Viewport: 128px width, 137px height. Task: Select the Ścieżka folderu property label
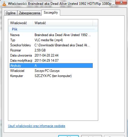pyautogui.click(x=20, y=45)
